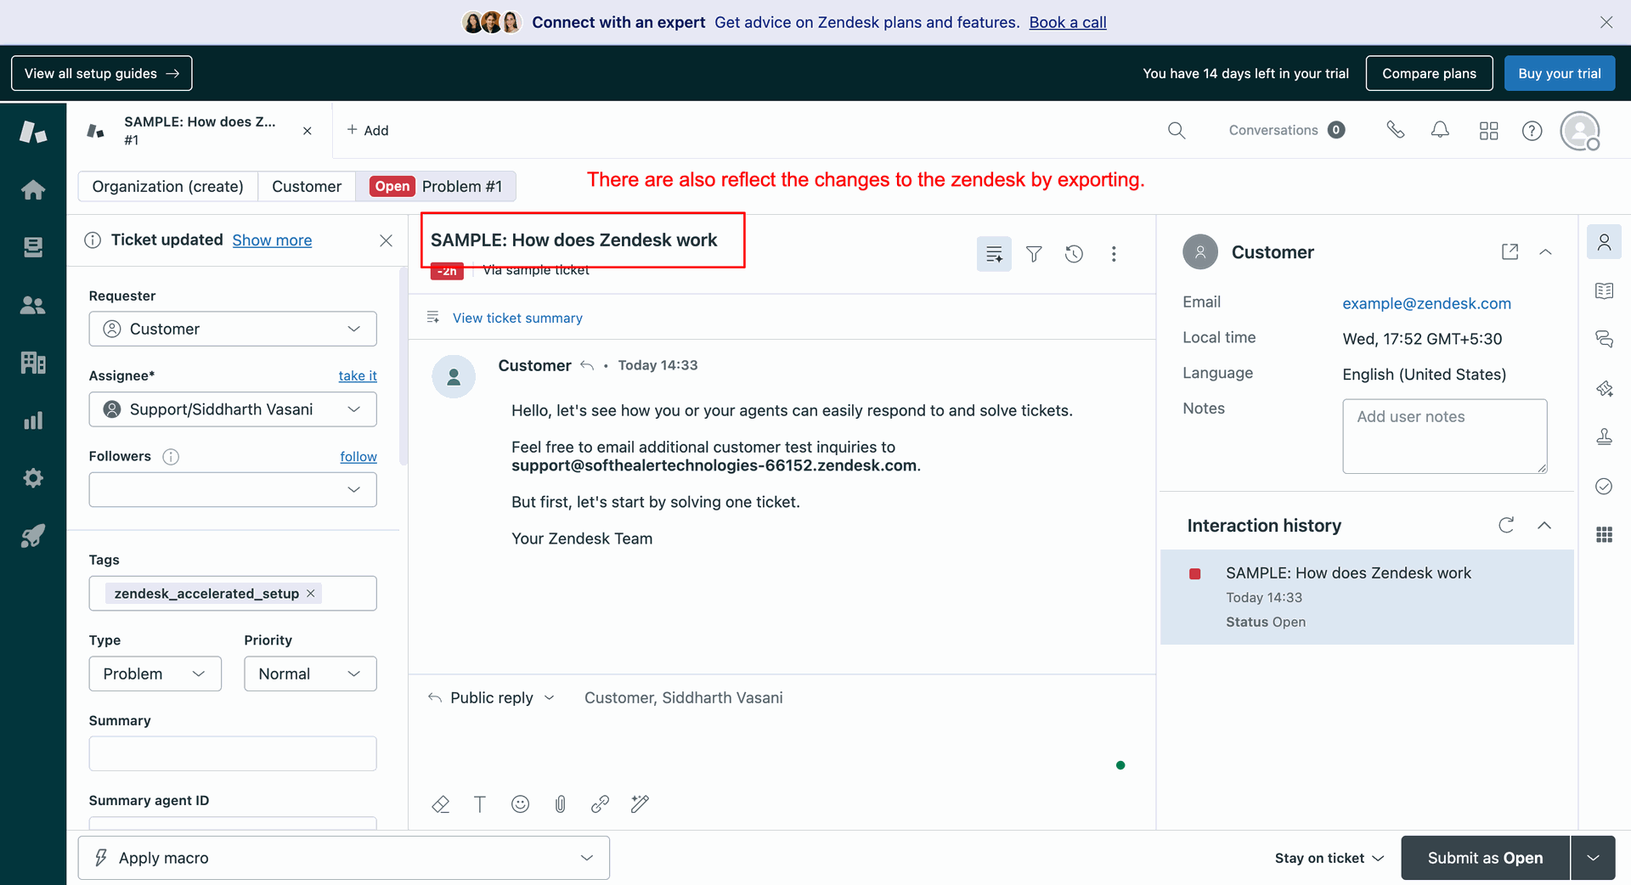Collapse the Customer panel section
The image size is (1631, 885).
(x=1545, y=252)
